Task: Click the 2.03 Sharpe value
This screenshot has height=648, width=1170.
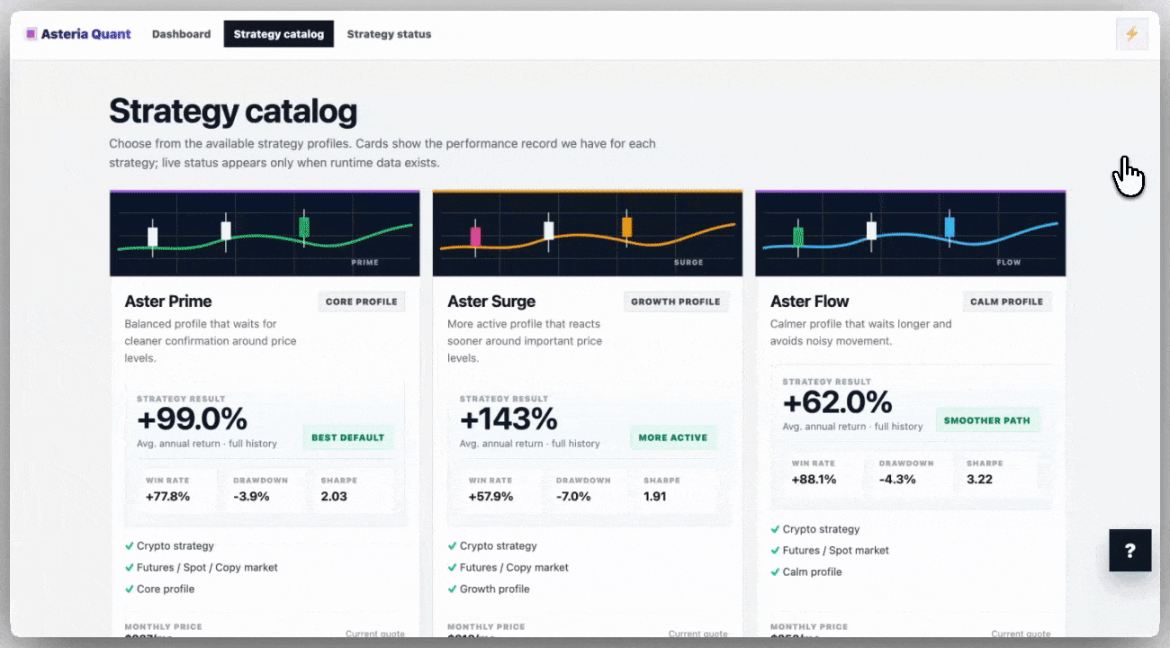Action: (334, 496)
